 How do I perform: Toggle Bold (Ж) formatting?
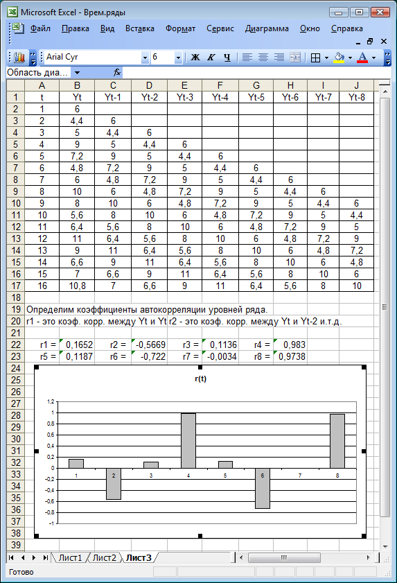(195, 58)
